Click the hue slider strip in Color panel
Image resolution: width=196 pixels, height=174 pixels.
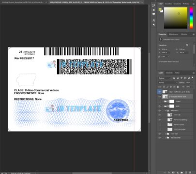click(x=191, y=18)
